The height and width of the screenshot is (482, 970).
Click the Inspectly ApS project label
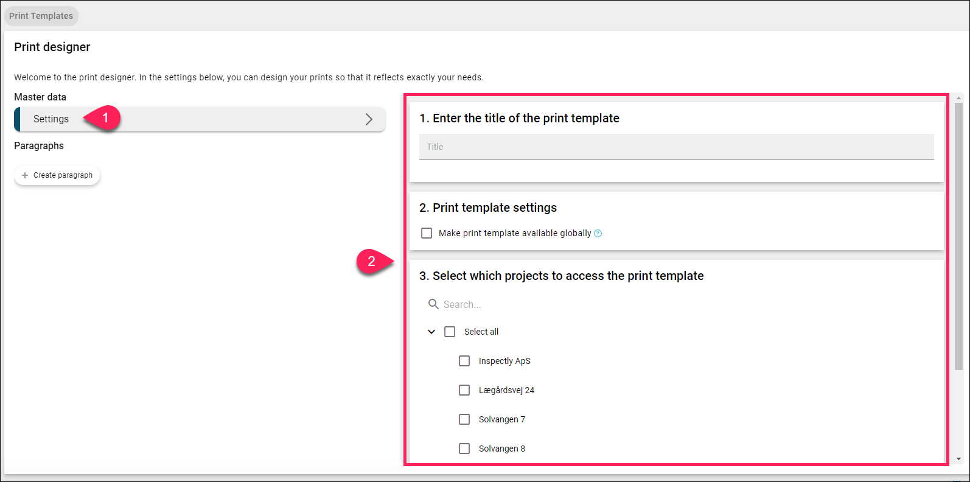click(504, 361)
